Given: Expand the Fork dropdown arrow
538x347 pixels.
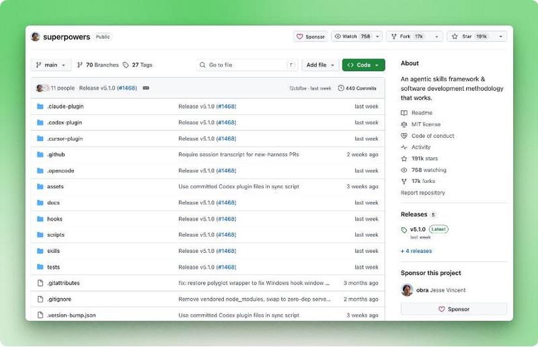Looking at the screenshot, I should tap(436, 36).
